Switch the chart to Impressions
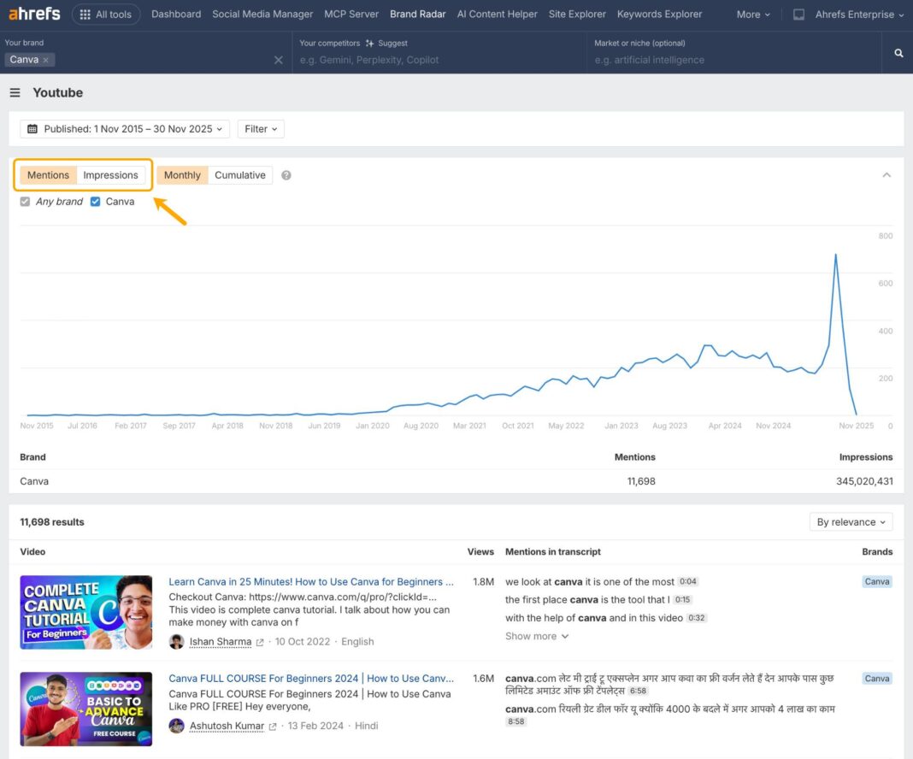The height and width of the screenshot is (759, 913). [111, 174]
